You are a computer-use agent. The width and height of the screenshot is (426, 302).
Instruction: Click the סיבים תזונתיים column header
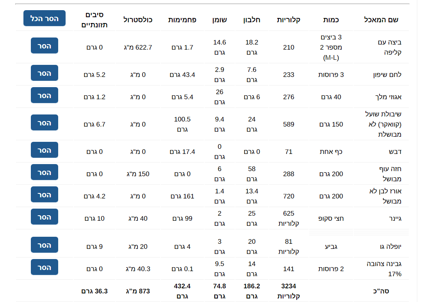pyautogui.click(x=94, y=20)
